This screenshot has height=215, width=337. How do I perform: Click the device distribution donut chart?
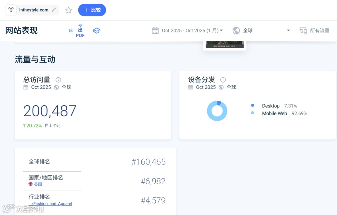tap(217, 111)
